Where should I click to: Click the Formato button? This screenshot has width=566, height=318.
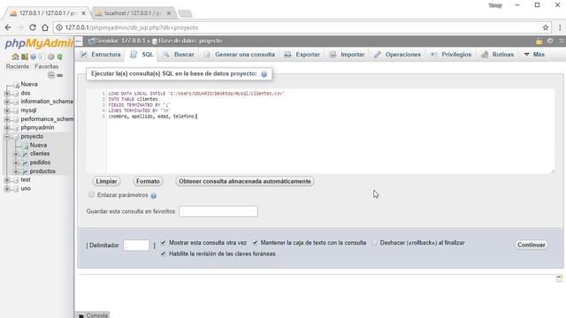(148, 181)
